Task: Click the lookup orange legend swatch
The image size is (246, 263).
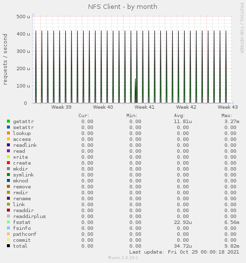Action: tap(8, 133)
